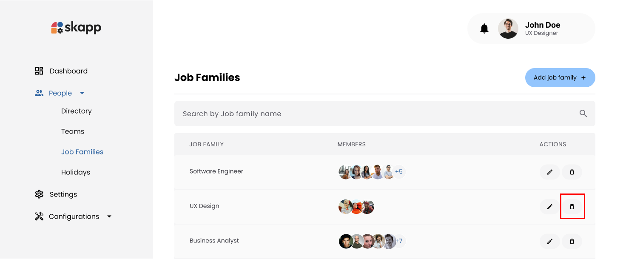Edit the Software Engineer job family pencil icon
The image size is (643, 259).
(x=549, y=172)
